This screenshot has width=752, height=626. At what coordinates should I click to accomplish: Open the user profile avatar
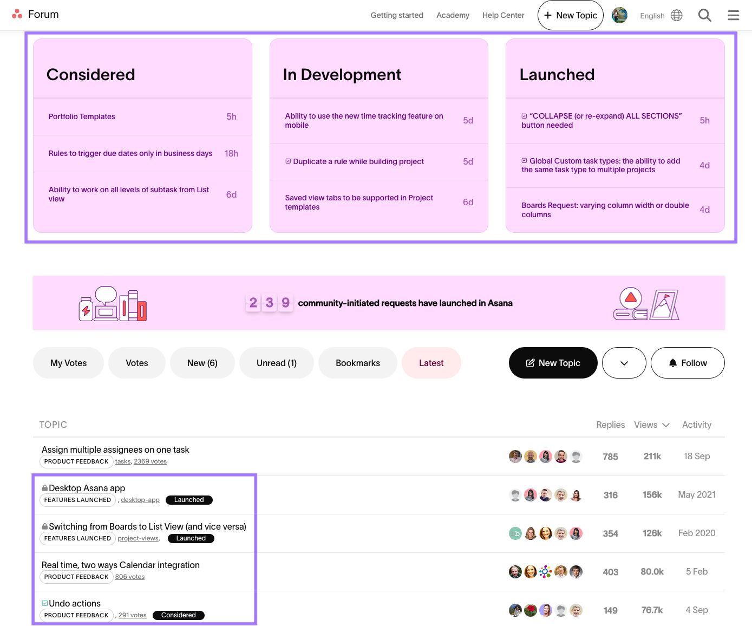[x=619, y=15]
